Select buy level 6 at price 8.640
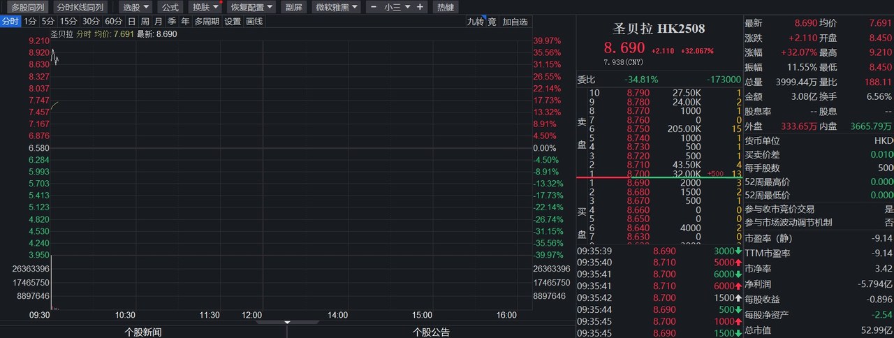The height and width of the screenshot is (338, 894). tap(659, 228)
